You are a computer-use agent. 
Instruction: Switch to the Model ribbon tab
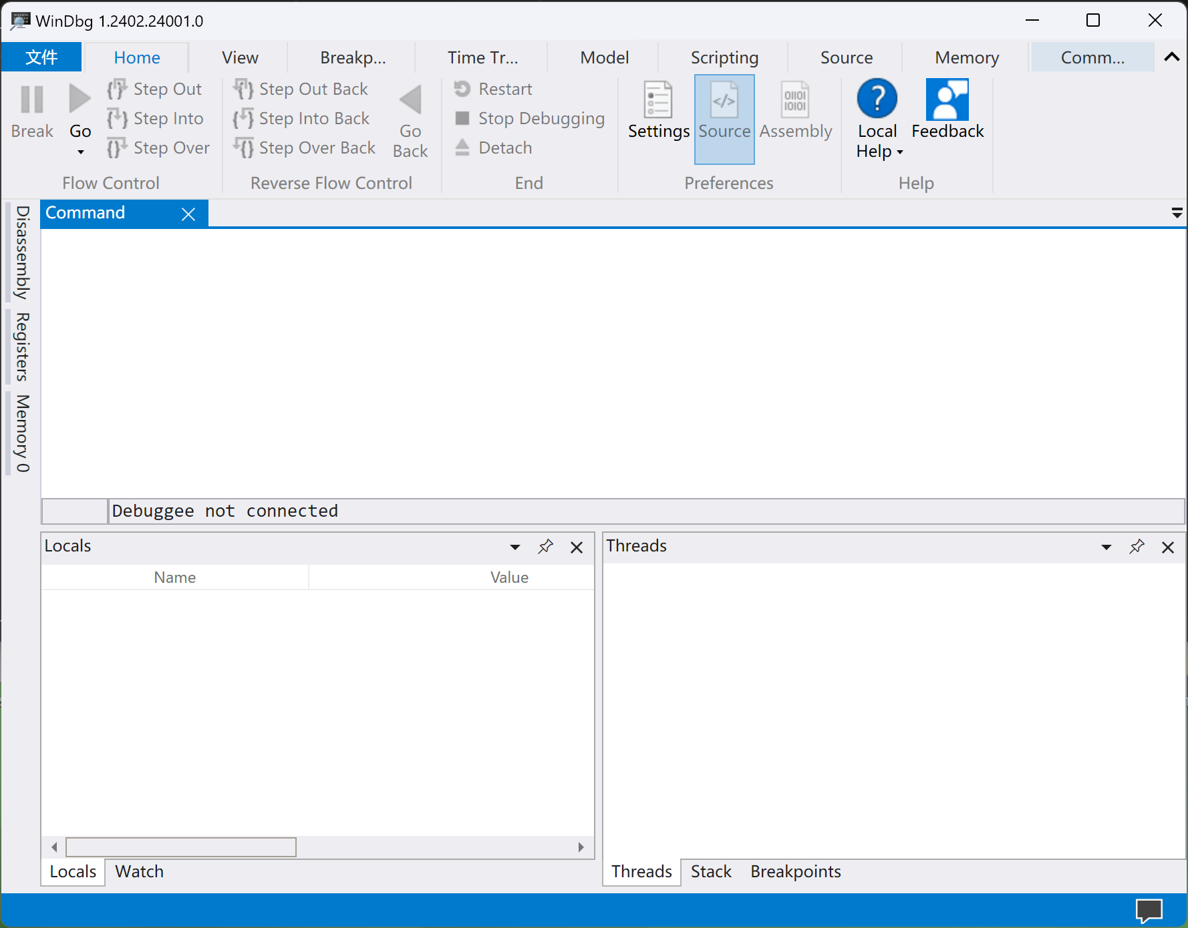(x=604, y=57)
